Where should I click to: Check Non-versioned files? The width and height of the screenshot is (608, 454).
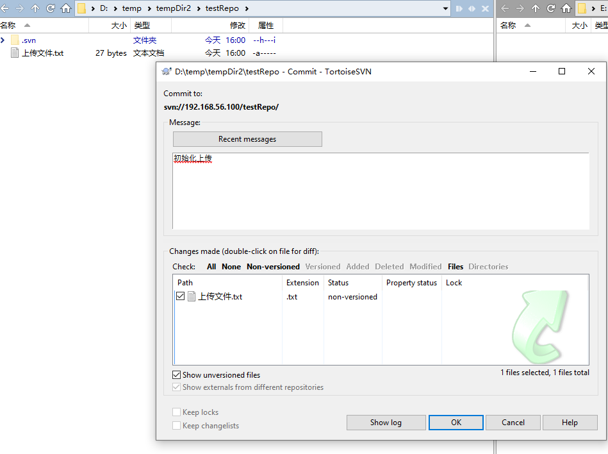[x=273, y=267]
